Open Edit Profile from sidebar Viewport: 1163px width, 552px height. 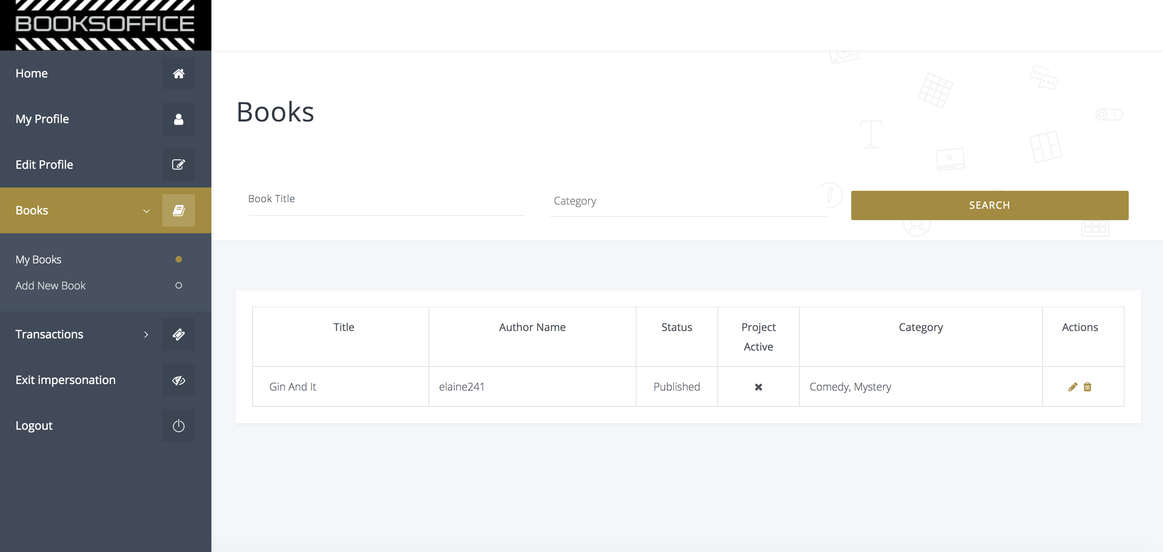106,165
